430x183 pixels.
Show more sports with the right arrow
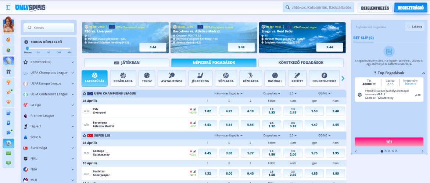click(x=343, y=78)
